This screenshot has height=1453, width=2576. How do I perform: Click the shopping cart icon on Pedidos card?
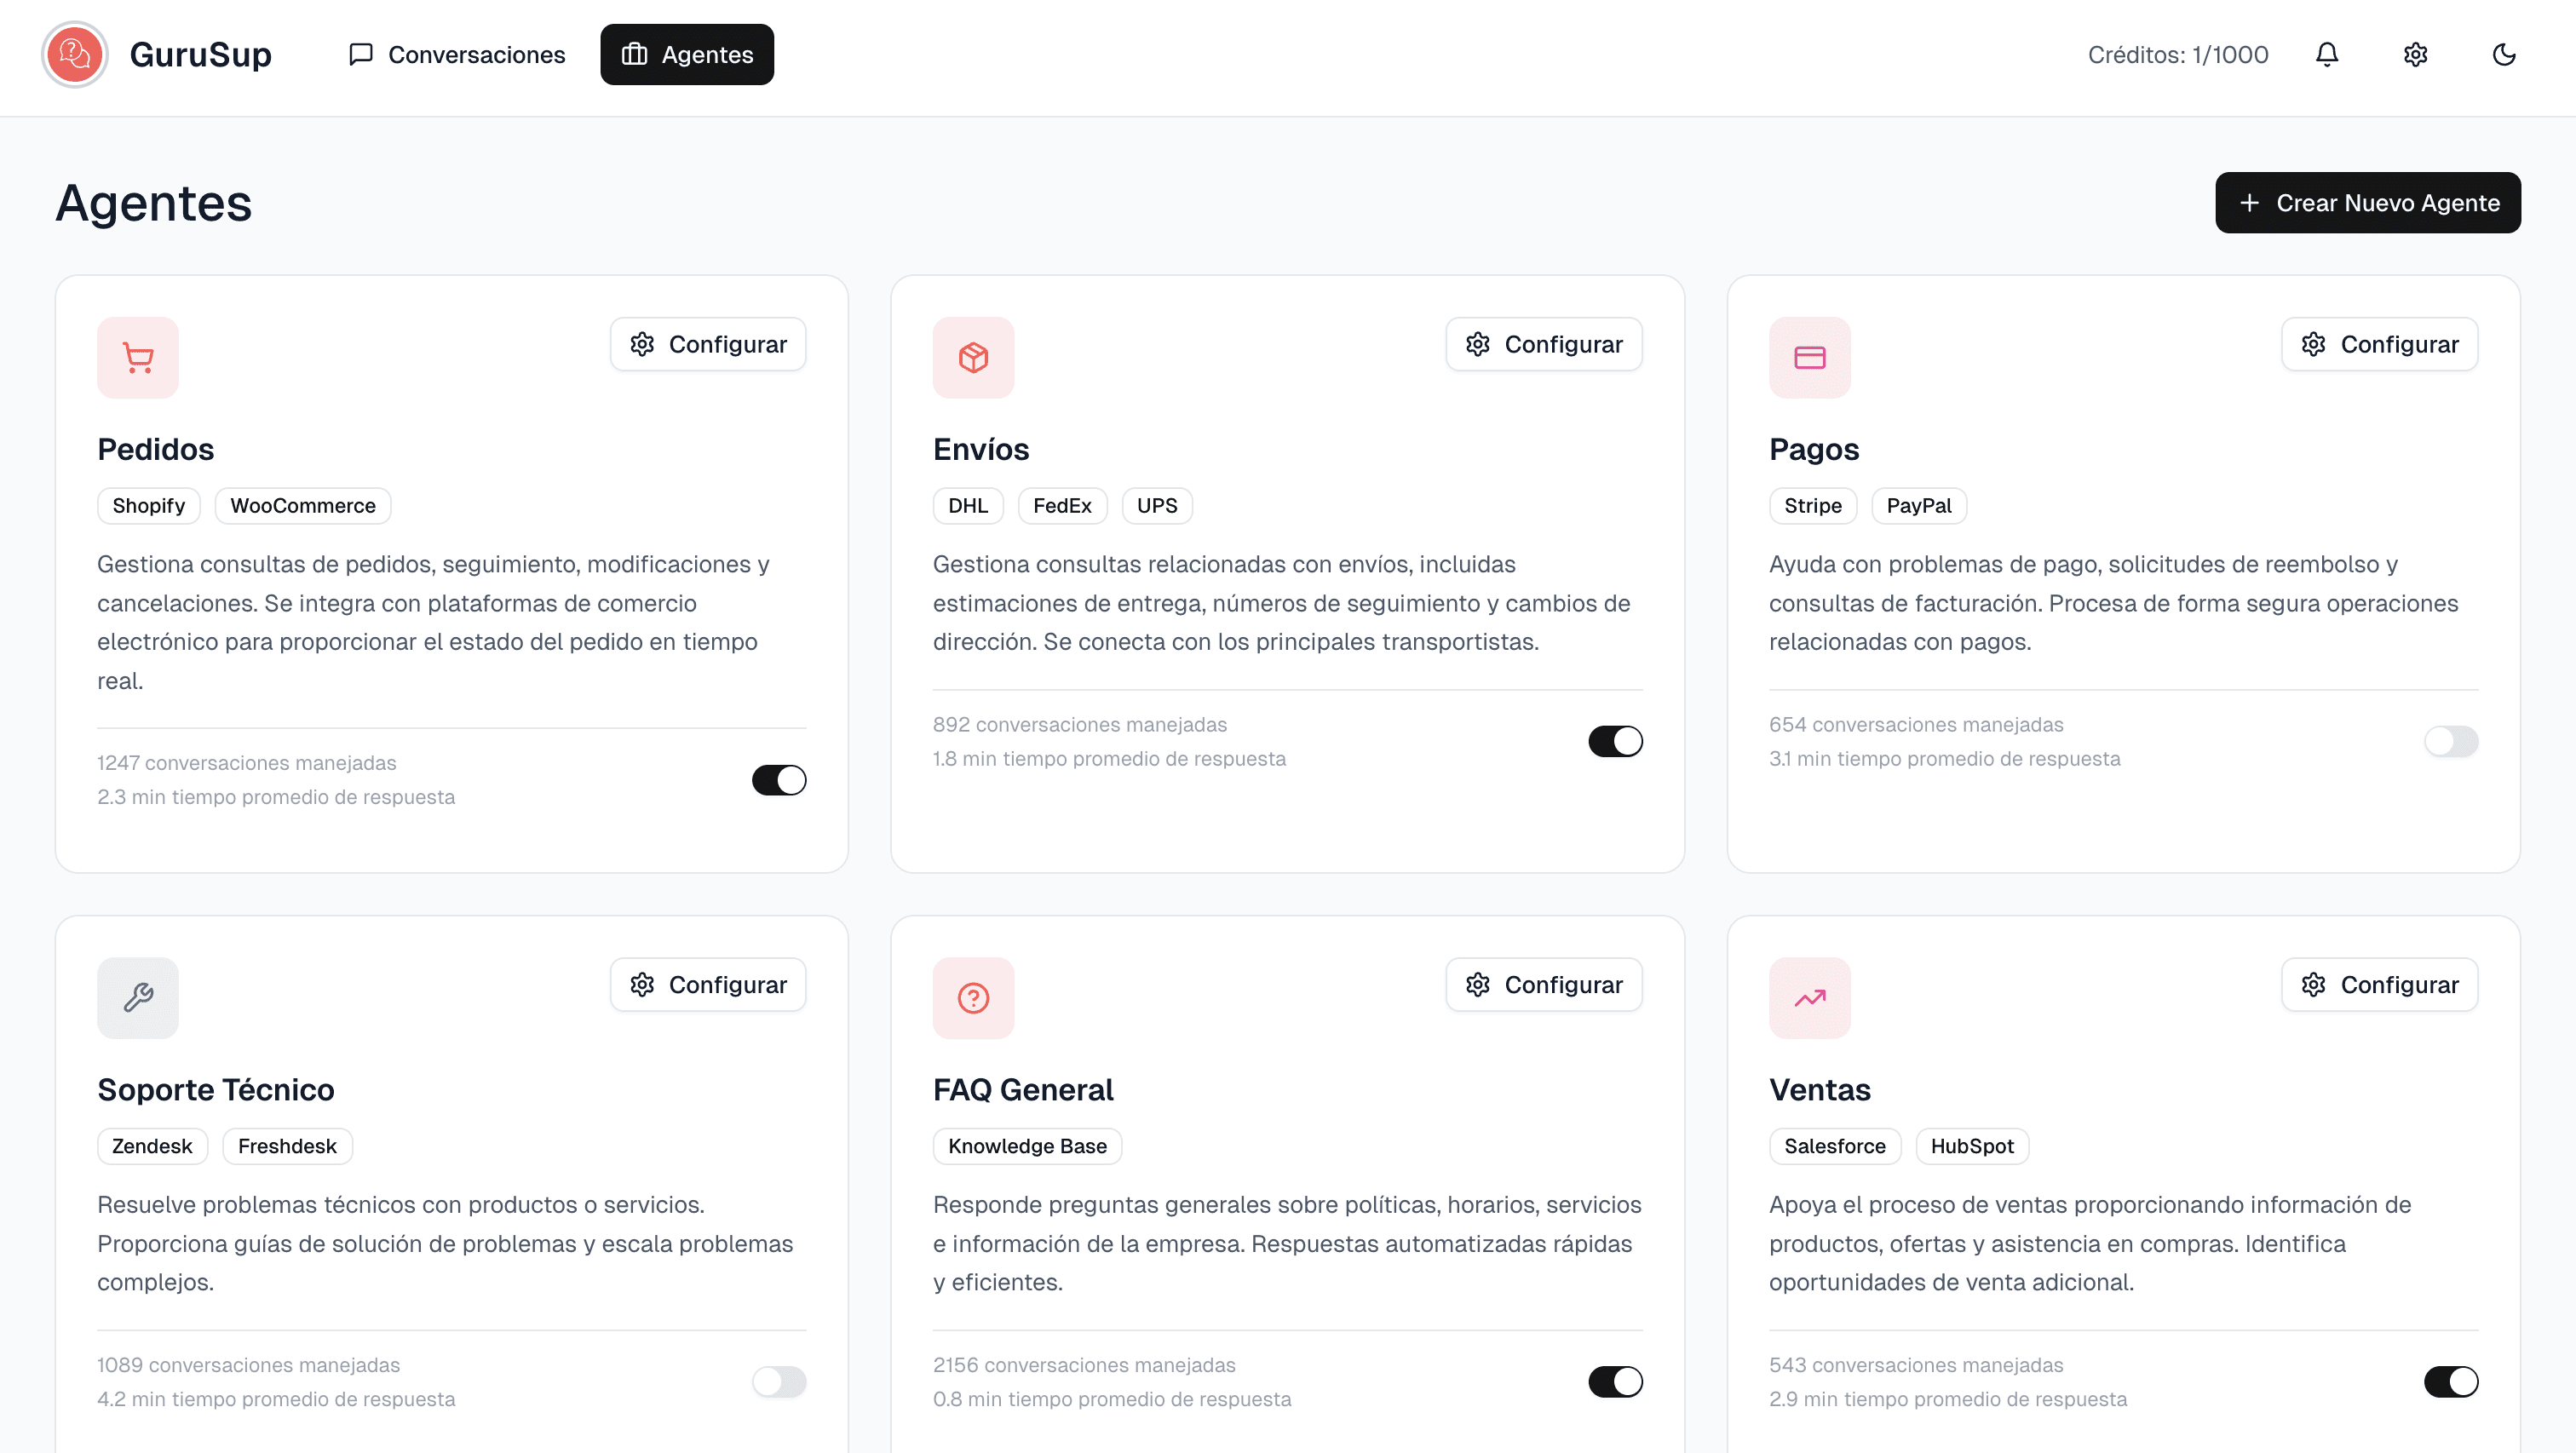pos(137,357)
